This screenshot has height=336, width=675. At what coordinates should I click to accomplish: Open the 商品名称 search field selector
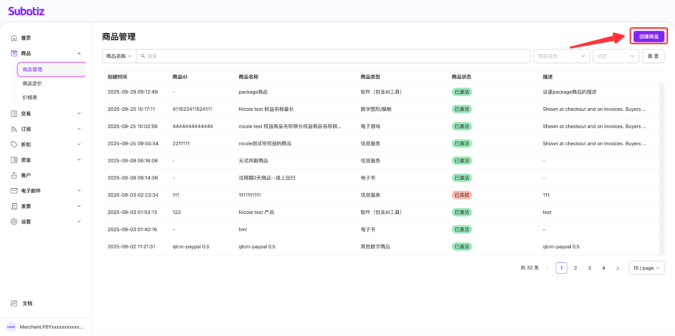click(x=119, y=56)
